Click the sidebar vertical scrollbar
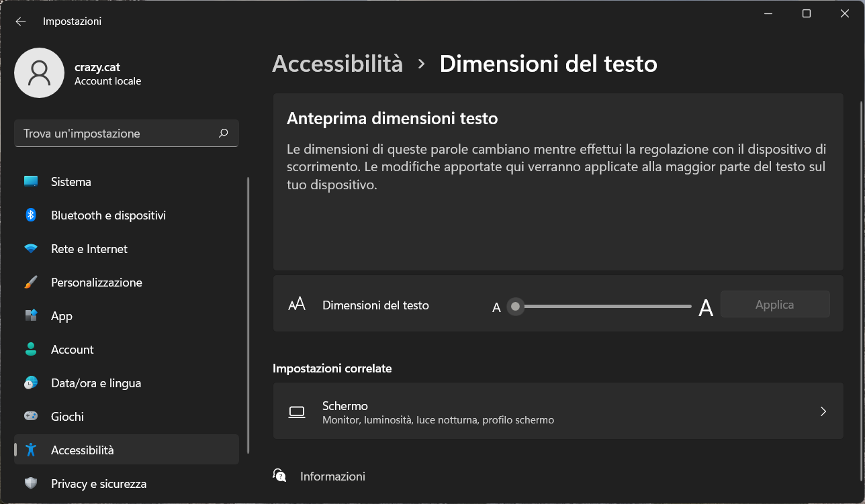 point(248,315)
